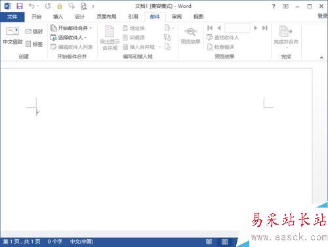Click the Update Labels icon
The width and height of the screenshot is (328, 247).
click(167, 47)
